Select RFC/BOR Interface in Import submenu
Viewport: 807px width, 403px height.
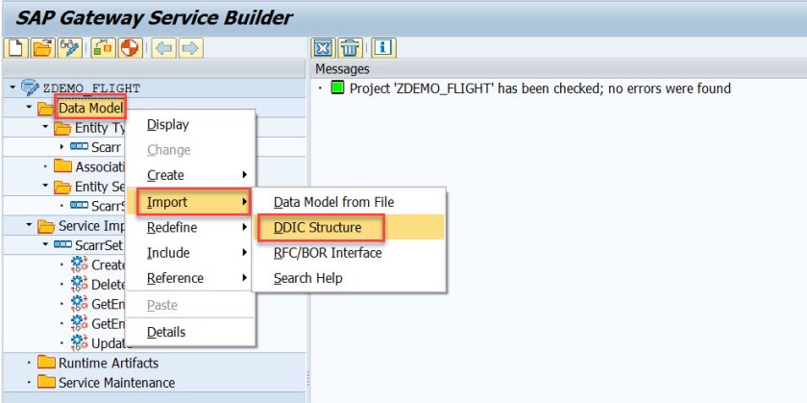(x=349, y=253)
